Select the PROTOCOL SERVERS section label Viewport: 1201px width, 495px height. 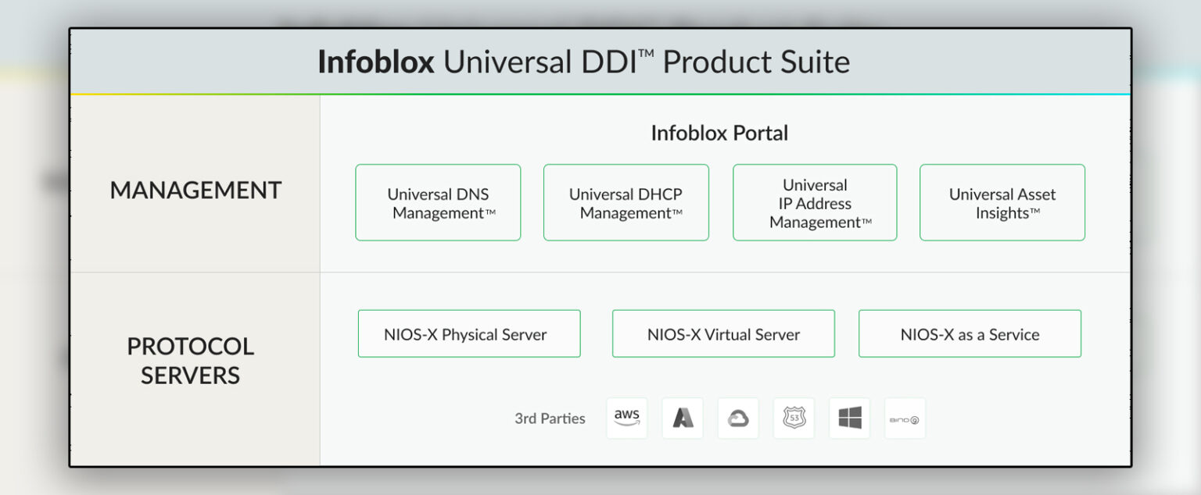(x=190, y=361)
